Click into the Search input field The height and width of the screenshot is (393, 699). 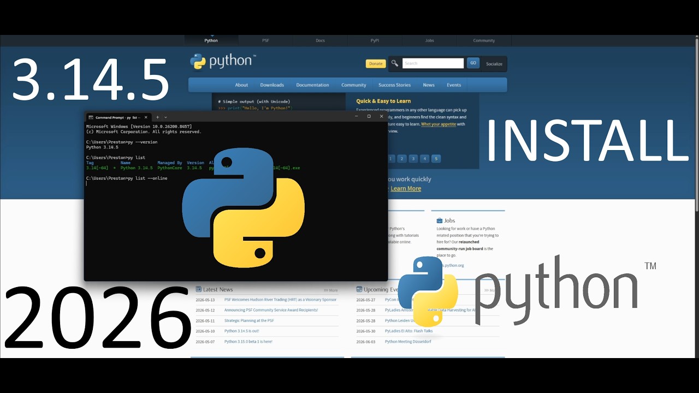(433, 63)
